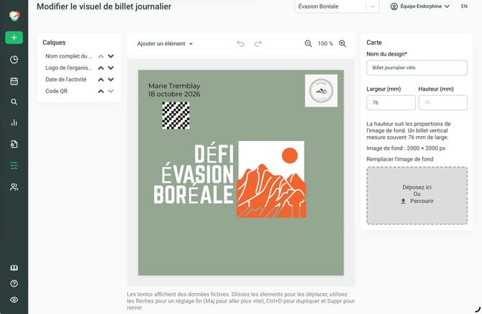Click the Déposez ici drop zone
482x314 pixels.
point(417,196)
